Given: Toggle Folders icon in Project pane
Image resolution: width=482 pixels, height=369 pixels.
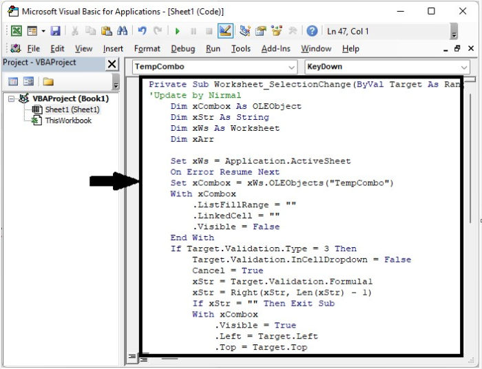Looking at the screenshot, I should click(48, 81).
